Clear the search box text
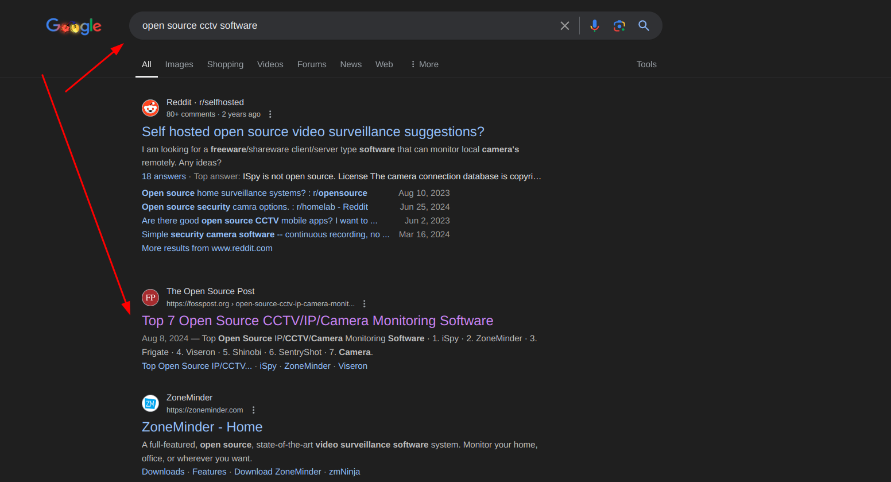891x482 pixels. [x=565, y=26]
